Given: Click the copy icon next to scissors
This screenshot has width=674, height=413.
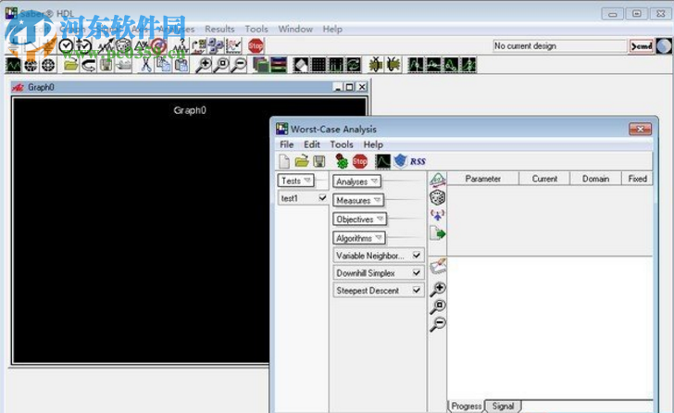Looking at the screenshot, I should click(163, 66).
